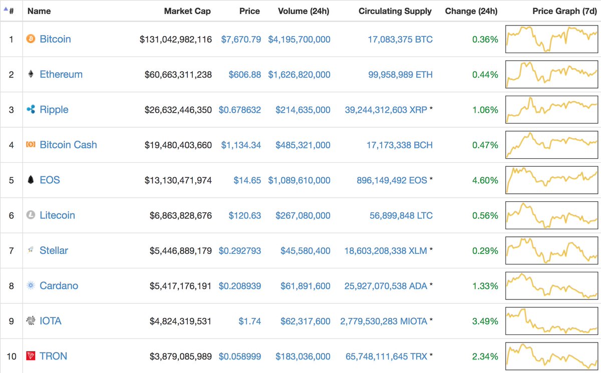
Task: Sort by Volume (24h) column header
Action: tap(304, 11)
